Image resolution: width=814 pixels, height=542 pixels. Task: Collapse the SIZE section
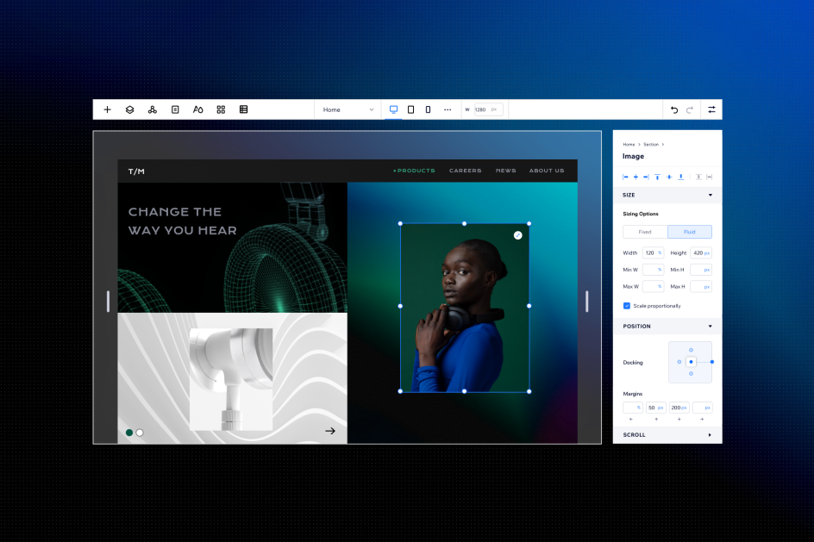711,195
